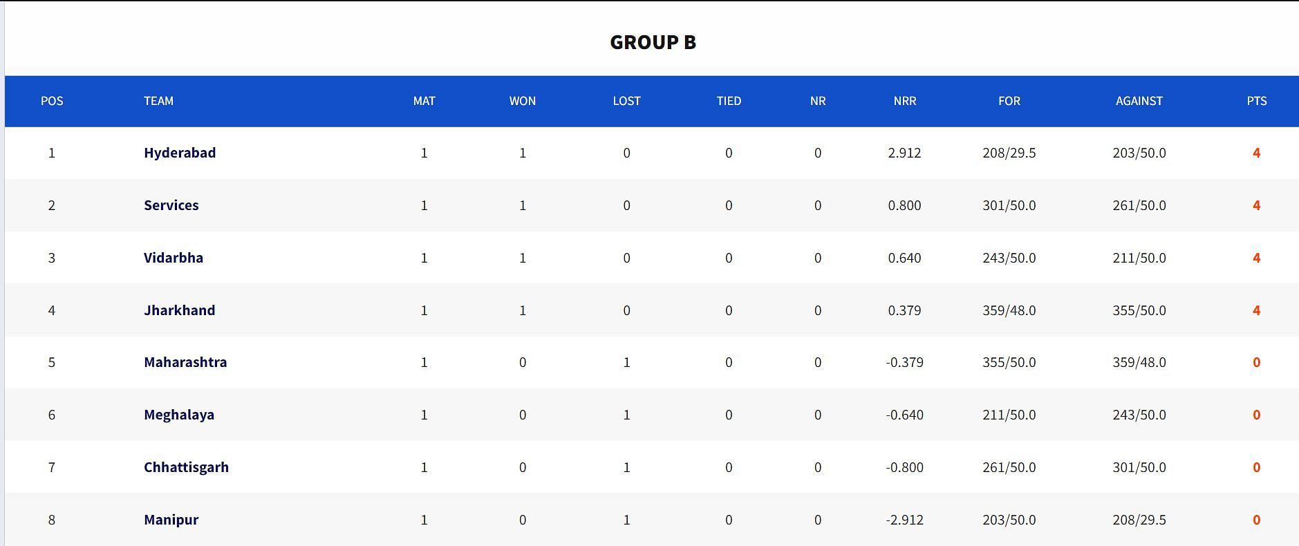Open the Maharashtra team entry
Image resolution: width=1299 pixels, height=546 pixels.
point(185,362)
